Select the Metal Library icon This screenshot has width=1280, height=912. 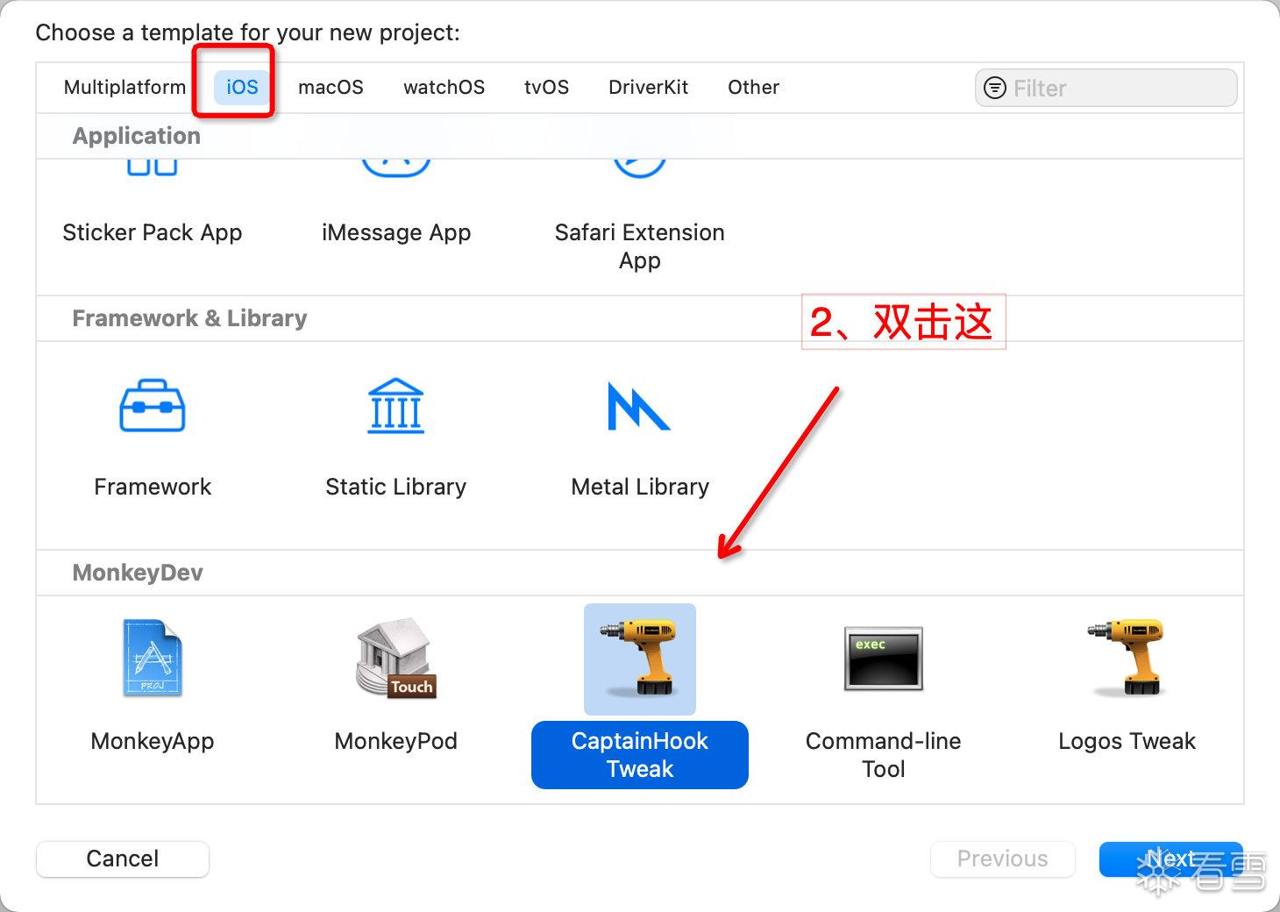[639, 406]
